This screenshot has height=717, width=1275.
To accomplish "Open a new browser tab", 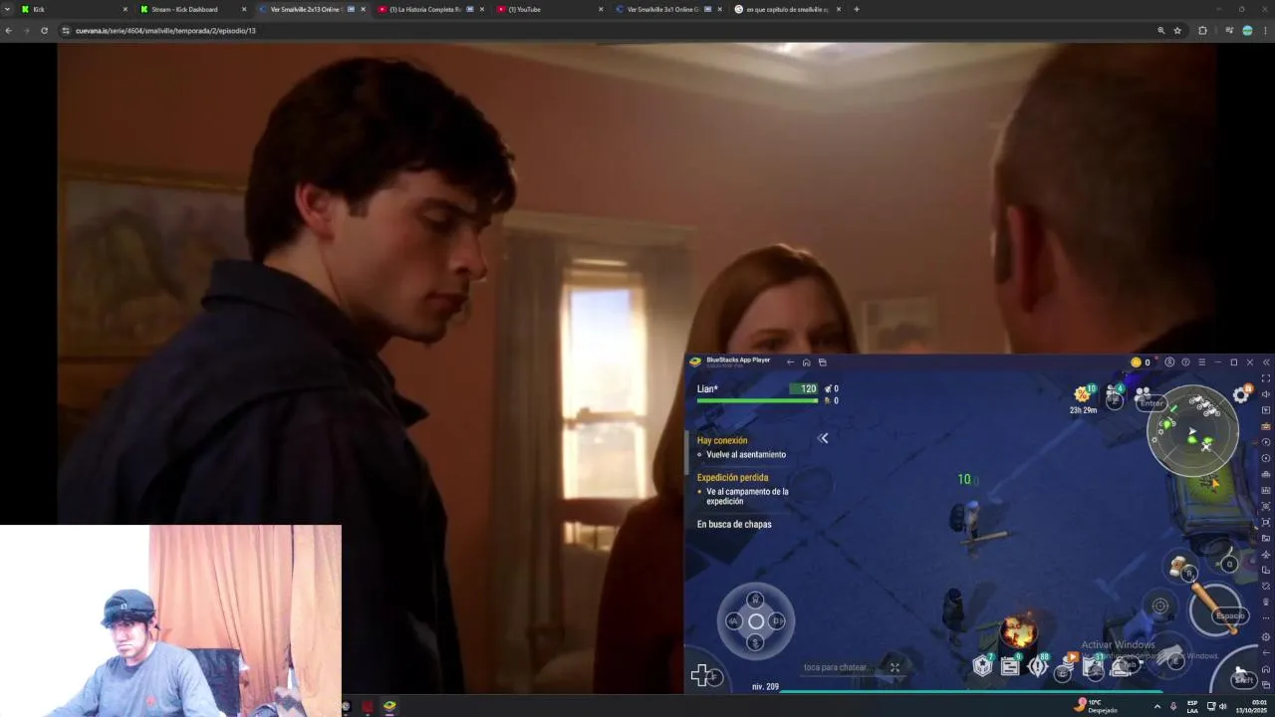I will (857, 9).
